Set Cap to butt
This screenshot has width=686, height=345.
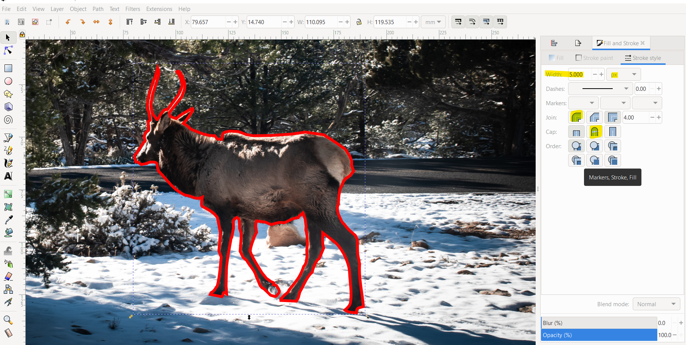576,132
